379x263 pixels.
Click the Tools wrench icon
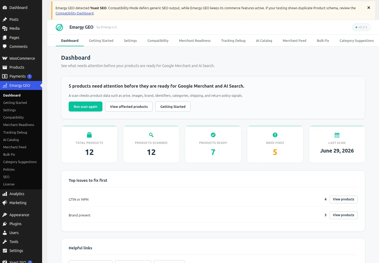[5, 242]
